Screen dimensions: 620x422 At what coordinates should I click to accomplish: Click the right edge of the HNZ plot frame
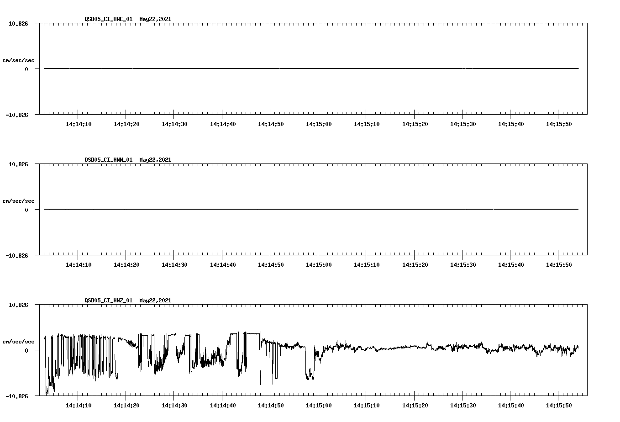(587, 348)
